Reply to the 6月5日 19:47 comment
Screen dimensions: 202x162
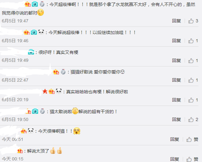click(176, 21)
